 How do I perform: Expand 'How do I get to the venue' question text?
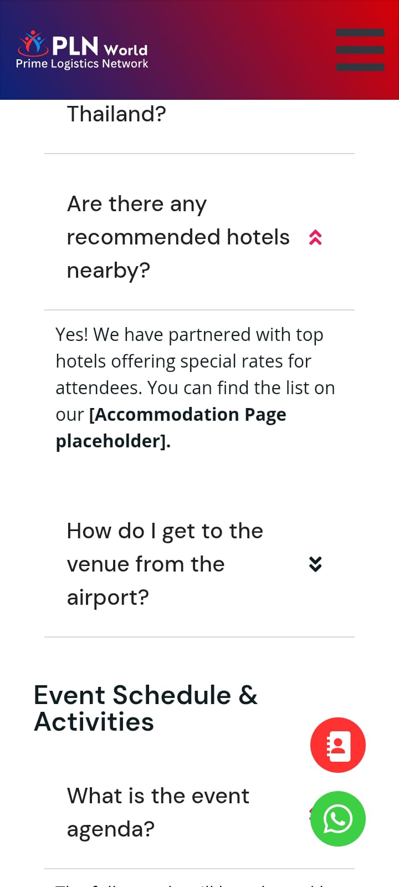tap(165, 564)
